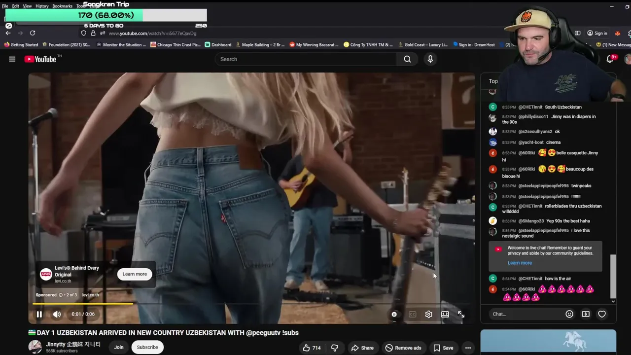Open the View menu
The image size is (631, 355).
click(x=27, y=6)
